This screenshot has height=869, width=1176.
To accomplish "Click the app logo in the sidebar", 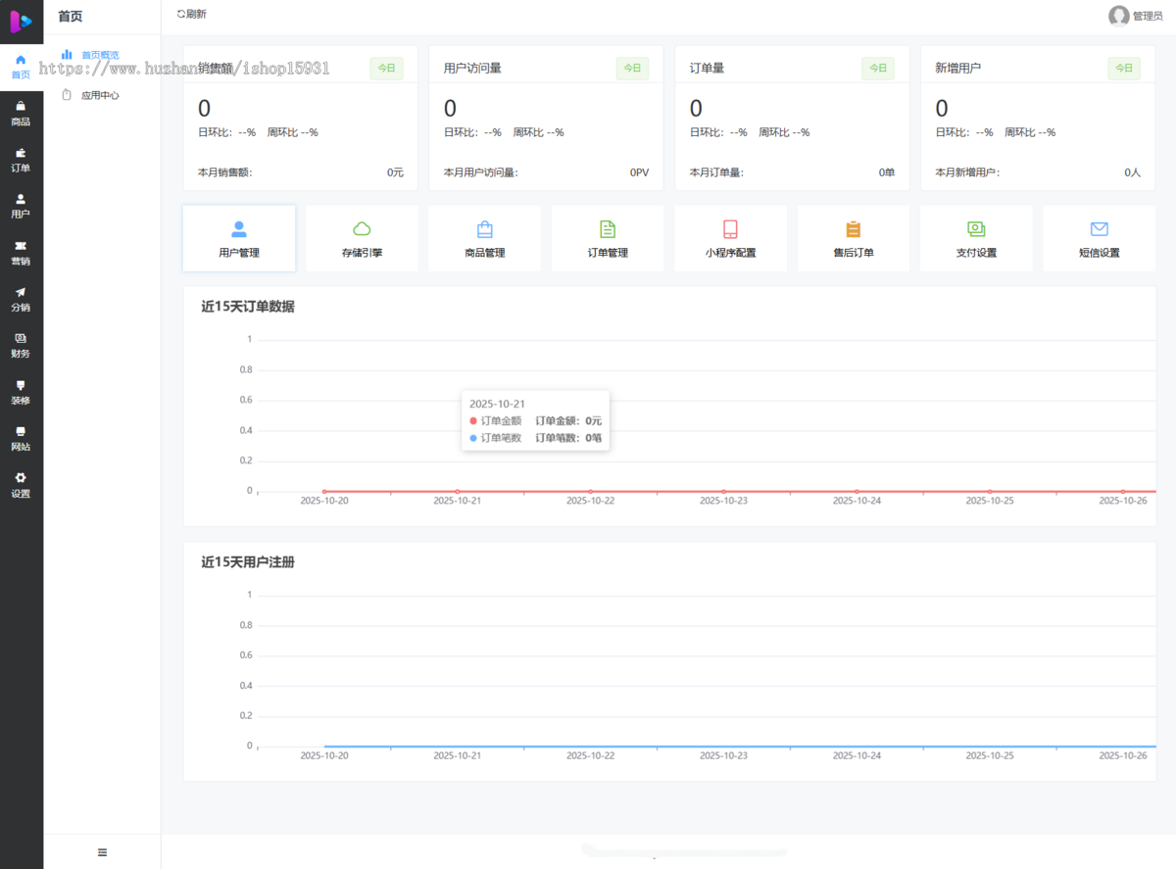I will click(21, 21).
